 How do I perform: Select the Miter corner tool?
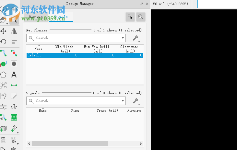14,96
